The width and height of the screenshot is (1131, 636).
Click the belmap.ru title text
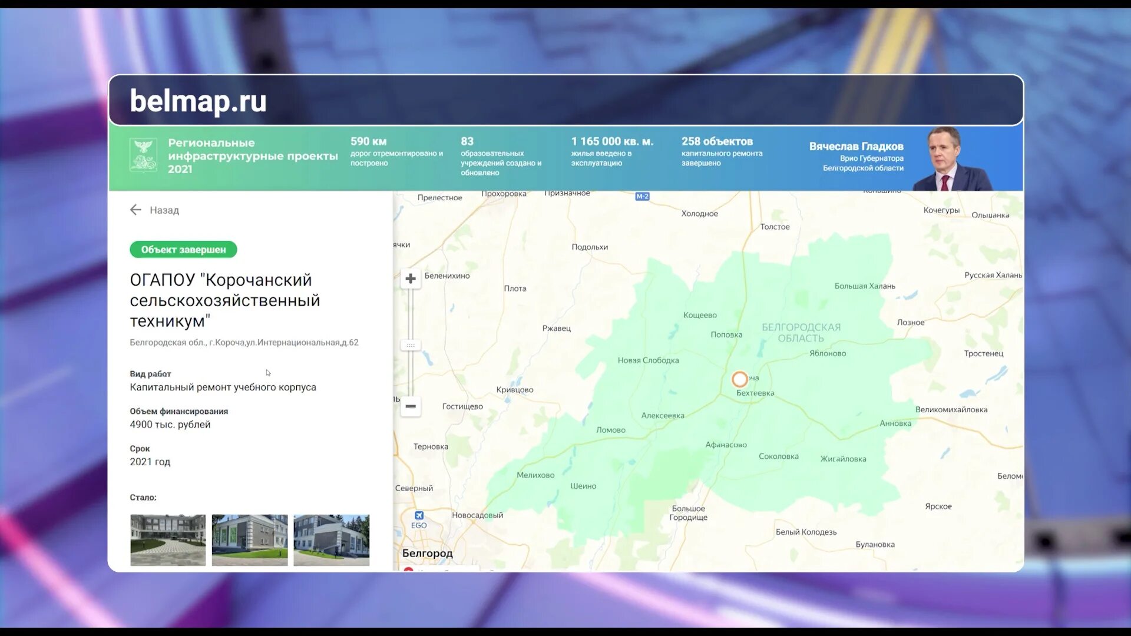[x=198, y=101]
